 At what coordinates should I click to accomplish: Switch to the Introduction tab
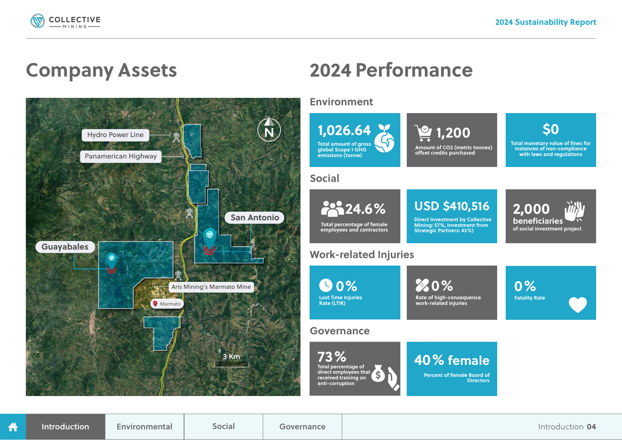click(66, 427)
